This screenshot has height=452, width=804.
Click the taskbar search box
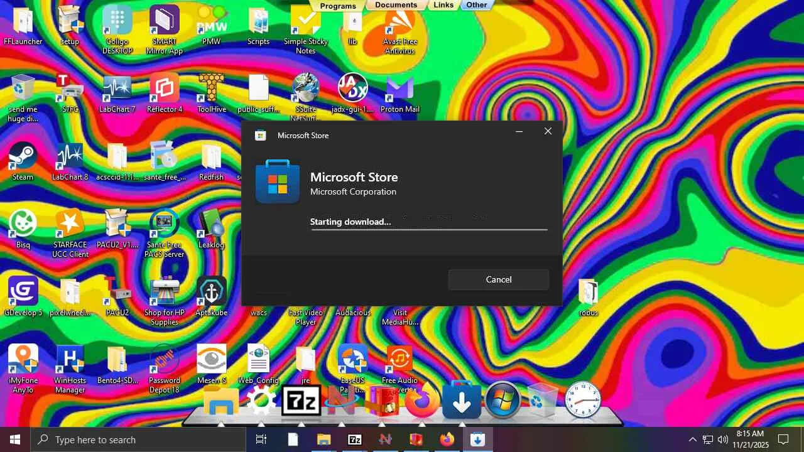[138, 439]
